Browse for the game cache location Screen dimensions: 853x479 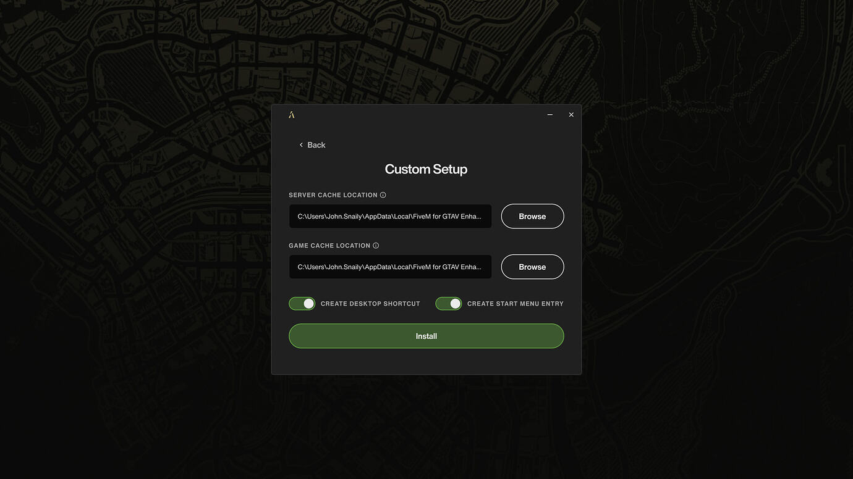pos(532,267)
